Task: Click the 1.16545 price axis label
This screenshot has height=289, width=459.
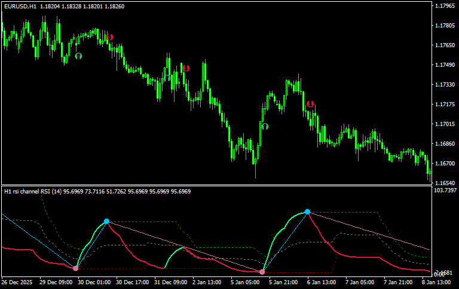Action: (x=443, y=183)
